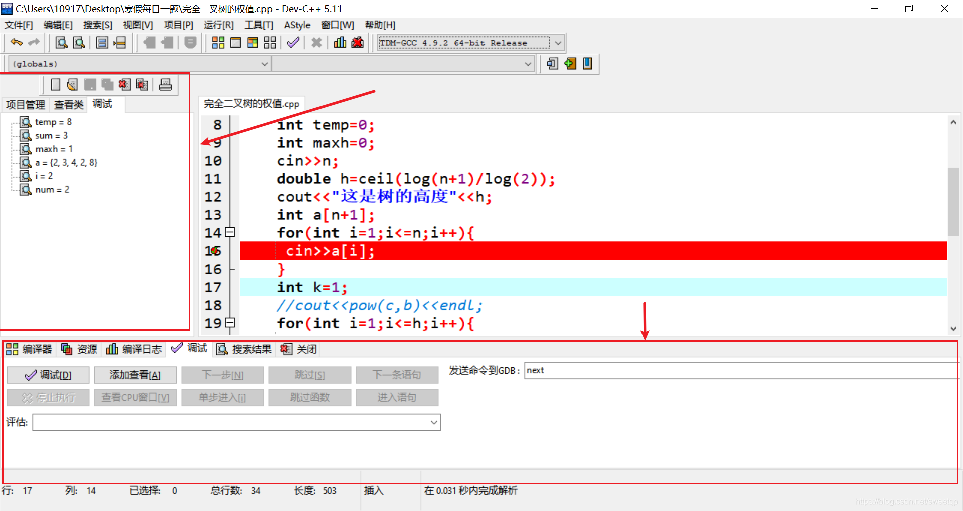Open the 视图[V] menu
This screenshot has height=511, width=963.
point(138,25)
